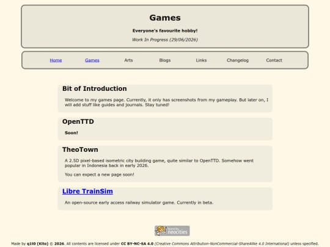The height and width of the screenshot is (247, 330).
Task: Click 'q1t0 (Kito)' in the footer
Action: [x=38, y=243]
